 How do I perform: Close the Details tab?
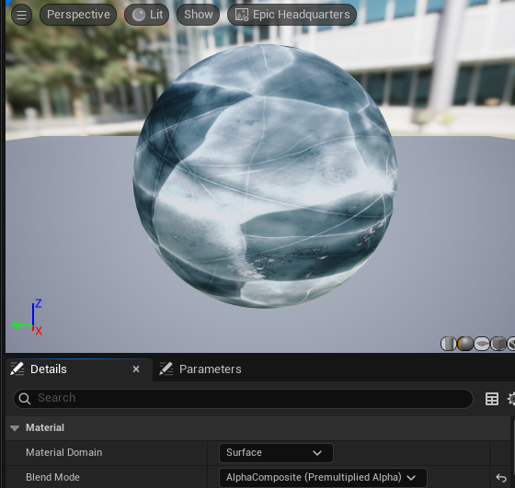coord(136,369)
